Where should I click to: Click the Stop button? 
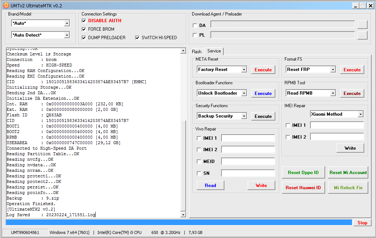362,222
